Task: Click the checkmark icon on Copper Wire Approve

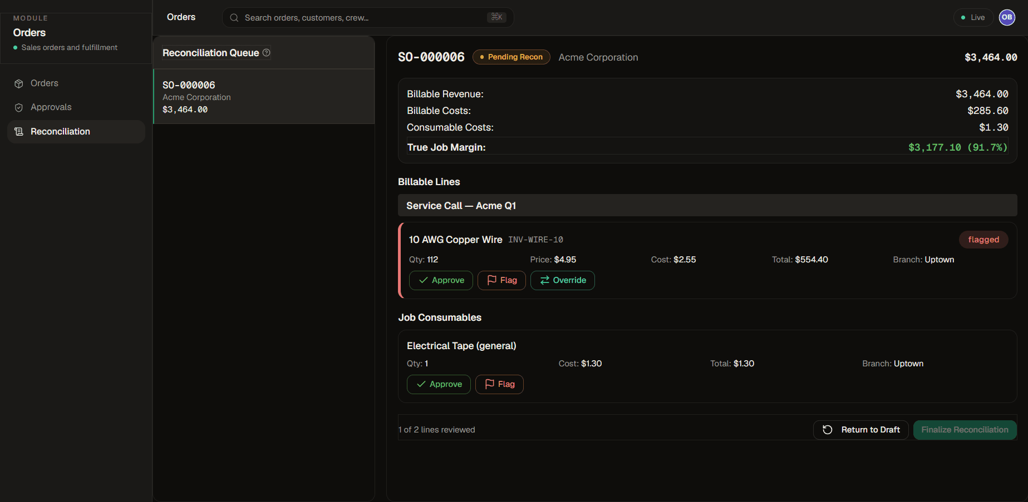Action: click(424, 280)
